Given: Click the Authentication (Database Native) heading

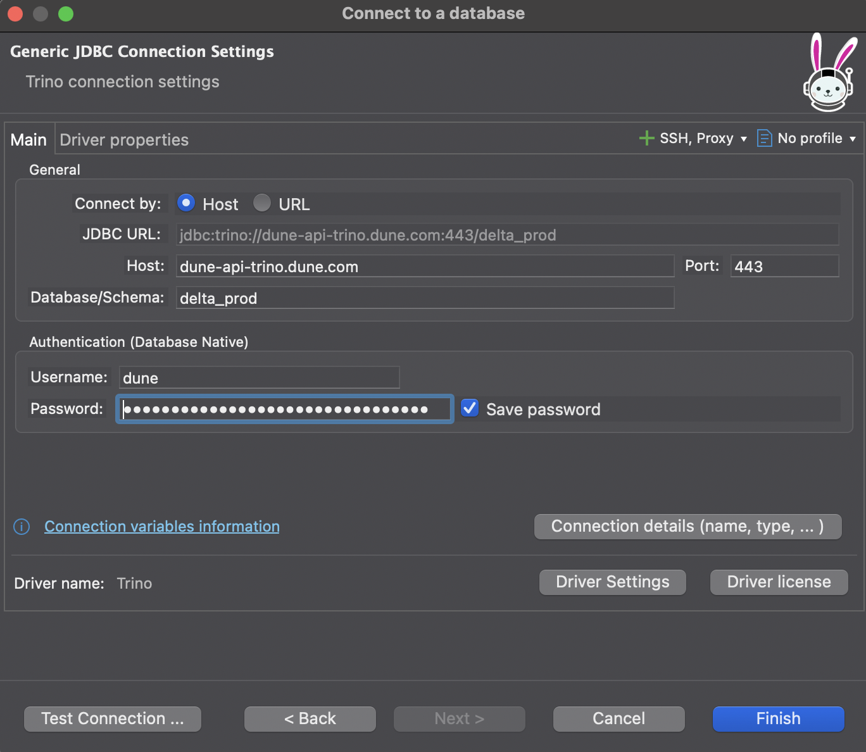Looking at the screenshot, I should 139,342.
